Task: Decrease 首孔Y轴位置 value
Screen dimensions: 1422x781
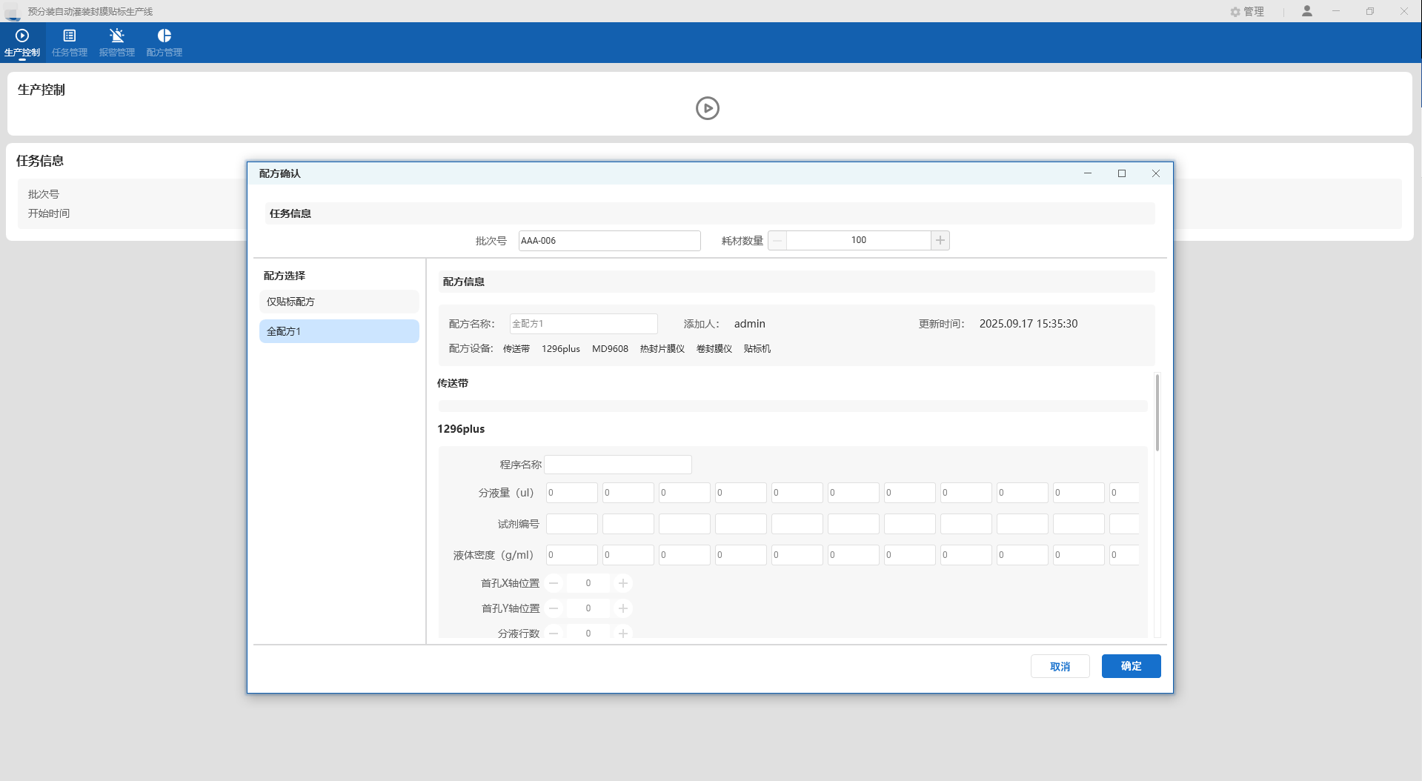Action: pyautogui.click(x=554, y=608)
